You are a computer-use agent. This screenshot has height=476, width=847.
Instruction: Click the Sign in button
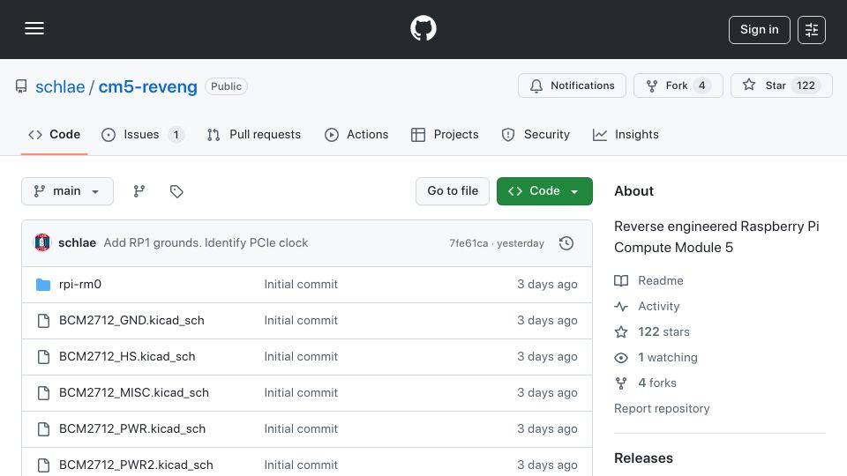point(759,30)
